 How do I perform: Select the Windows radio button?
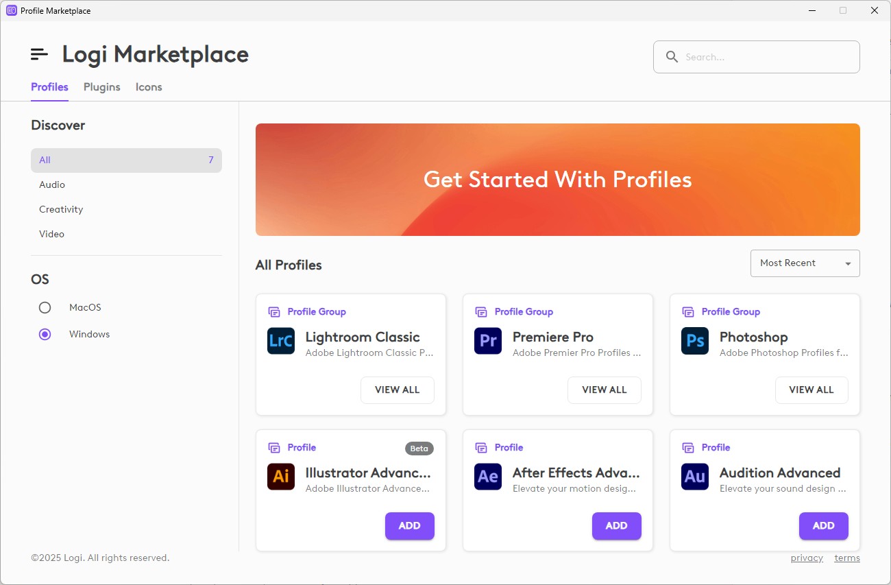45,335
